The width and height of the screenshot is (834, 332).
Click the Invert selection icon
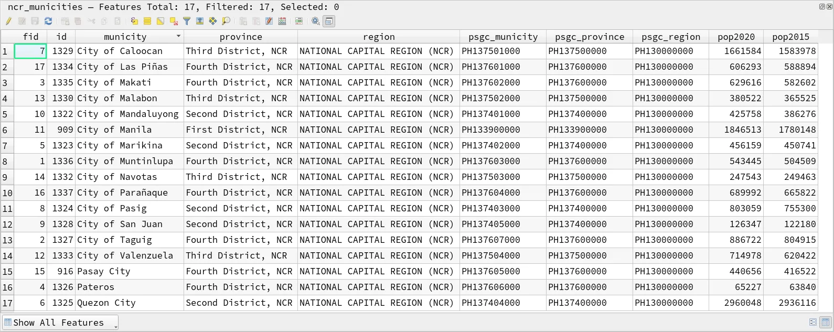(161, 21)
